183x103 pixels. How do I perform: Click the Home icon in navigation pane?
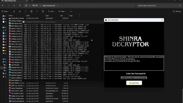pyautogui.click(x=4, y=16)
